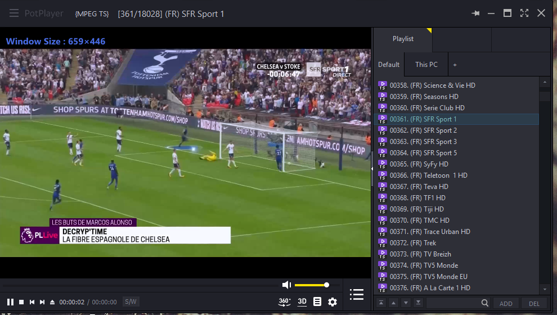Toggle playlist panel with list icon
The height and width of the screenshot is (315, 557).
click(x=356, y=294)
